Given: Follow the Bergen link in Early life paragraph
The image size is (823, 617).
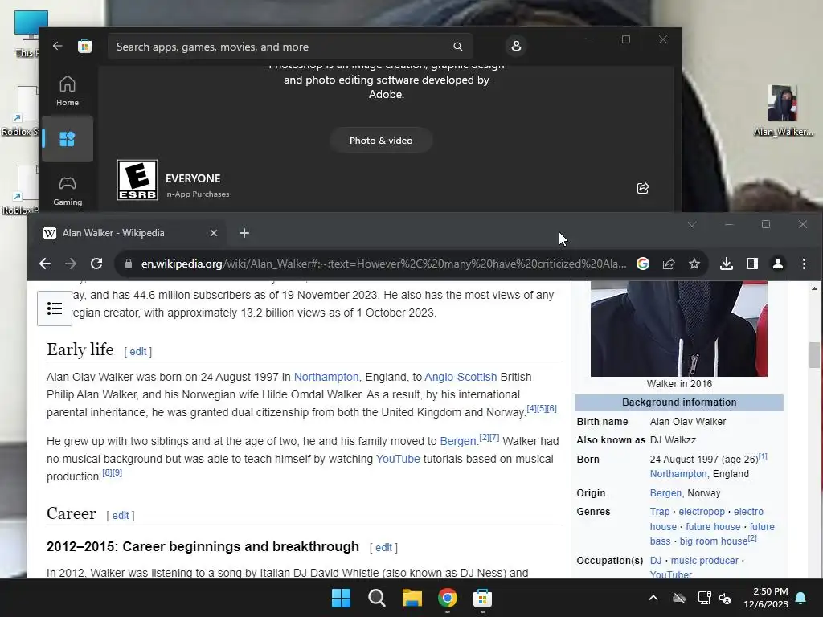Looking at the screenshot, I should [x=457, y=441].
